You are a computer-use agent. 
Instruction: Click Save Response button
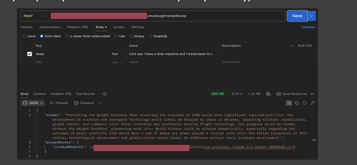click(x=292, y=94)
